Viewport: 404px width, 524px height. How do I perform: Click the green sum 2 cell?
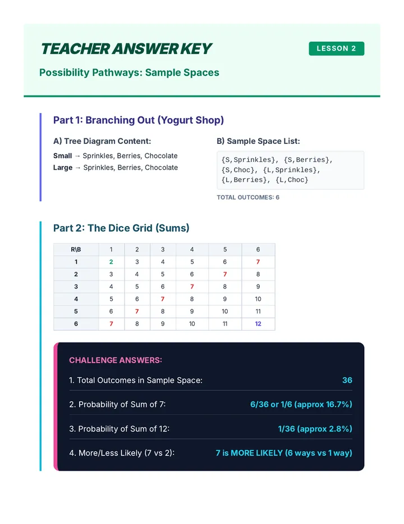point(111,262)
